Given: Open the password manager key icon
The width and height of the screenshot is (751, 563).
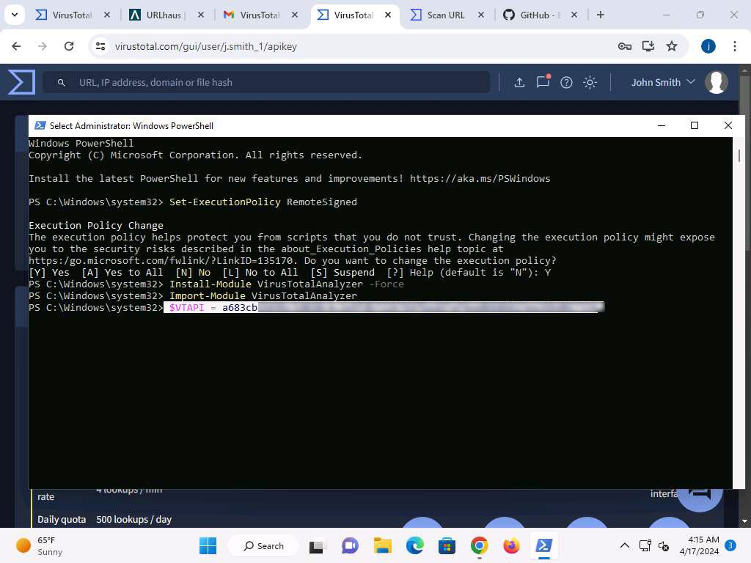Looking at the screenshot, I should pos(624,46).
